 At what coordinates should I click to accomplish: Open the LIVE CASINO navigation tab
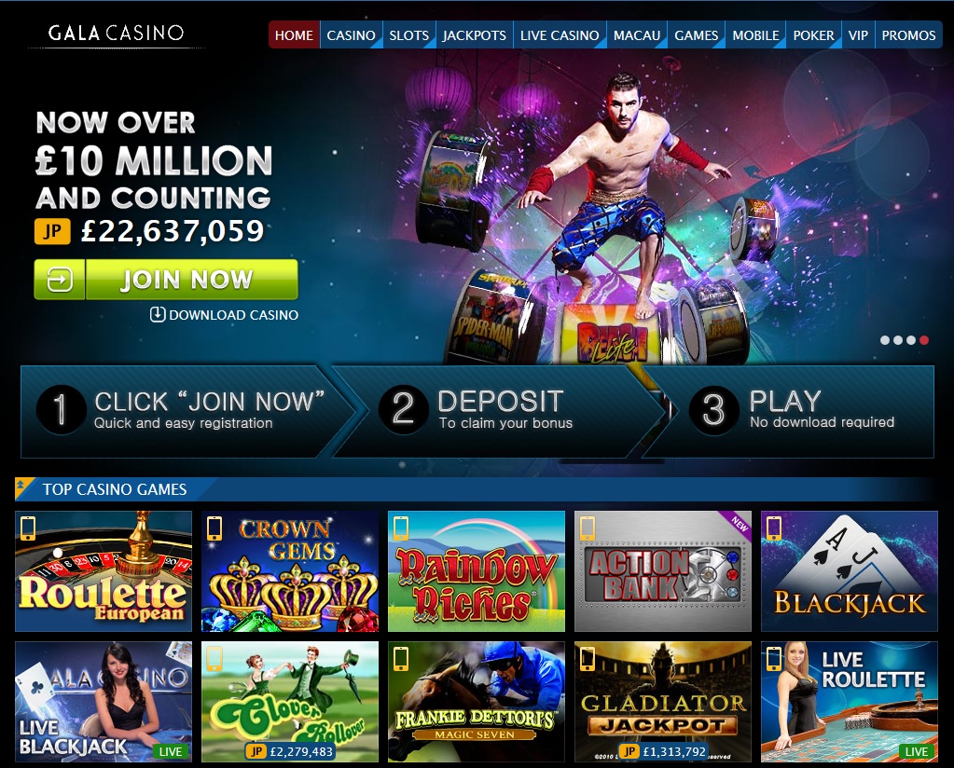[560, 35]
